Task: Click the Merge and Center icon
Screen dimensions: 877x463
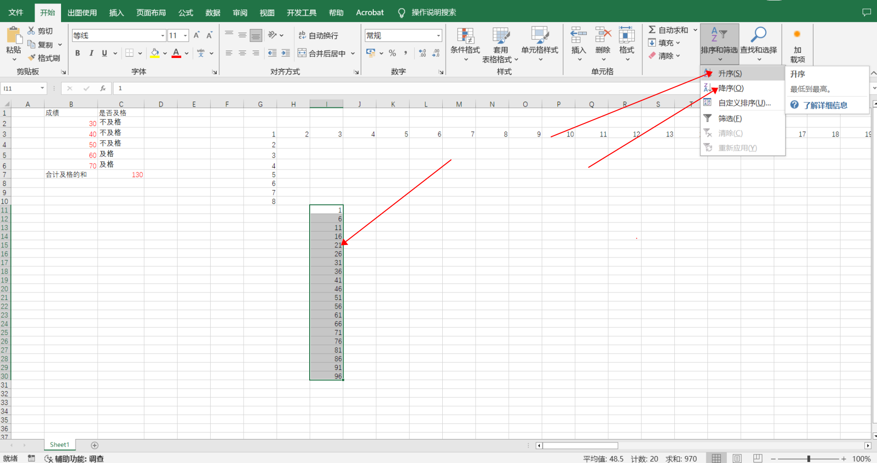Action: pyautogui.click(x=302, y=53)
